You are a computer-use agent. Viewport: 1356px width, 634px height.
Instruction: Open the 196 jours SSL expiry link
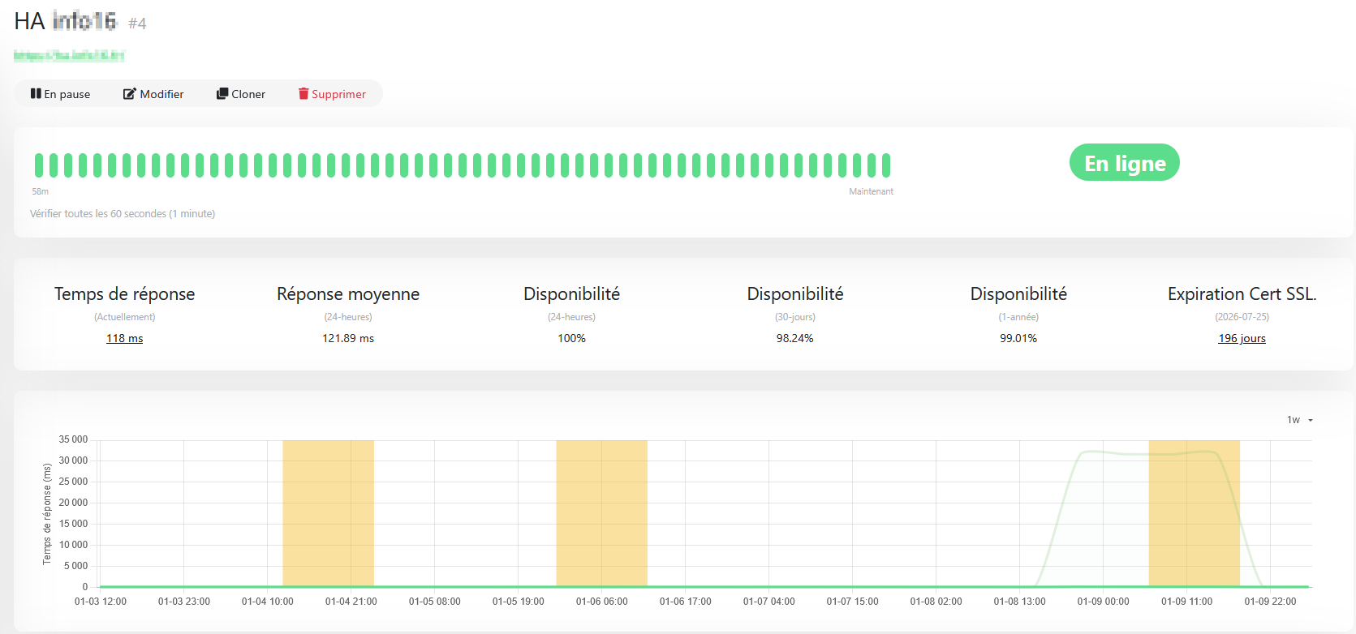pos(1241,338)
